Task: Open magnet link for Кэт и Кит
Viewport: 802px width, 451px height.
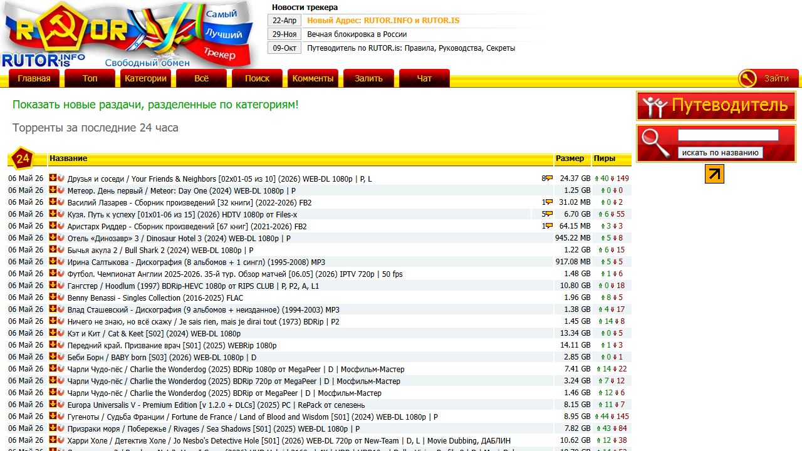Action: [x=61, y=333]
